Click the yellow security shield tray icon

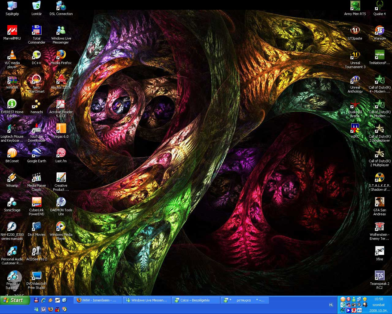tap(365, 299)
